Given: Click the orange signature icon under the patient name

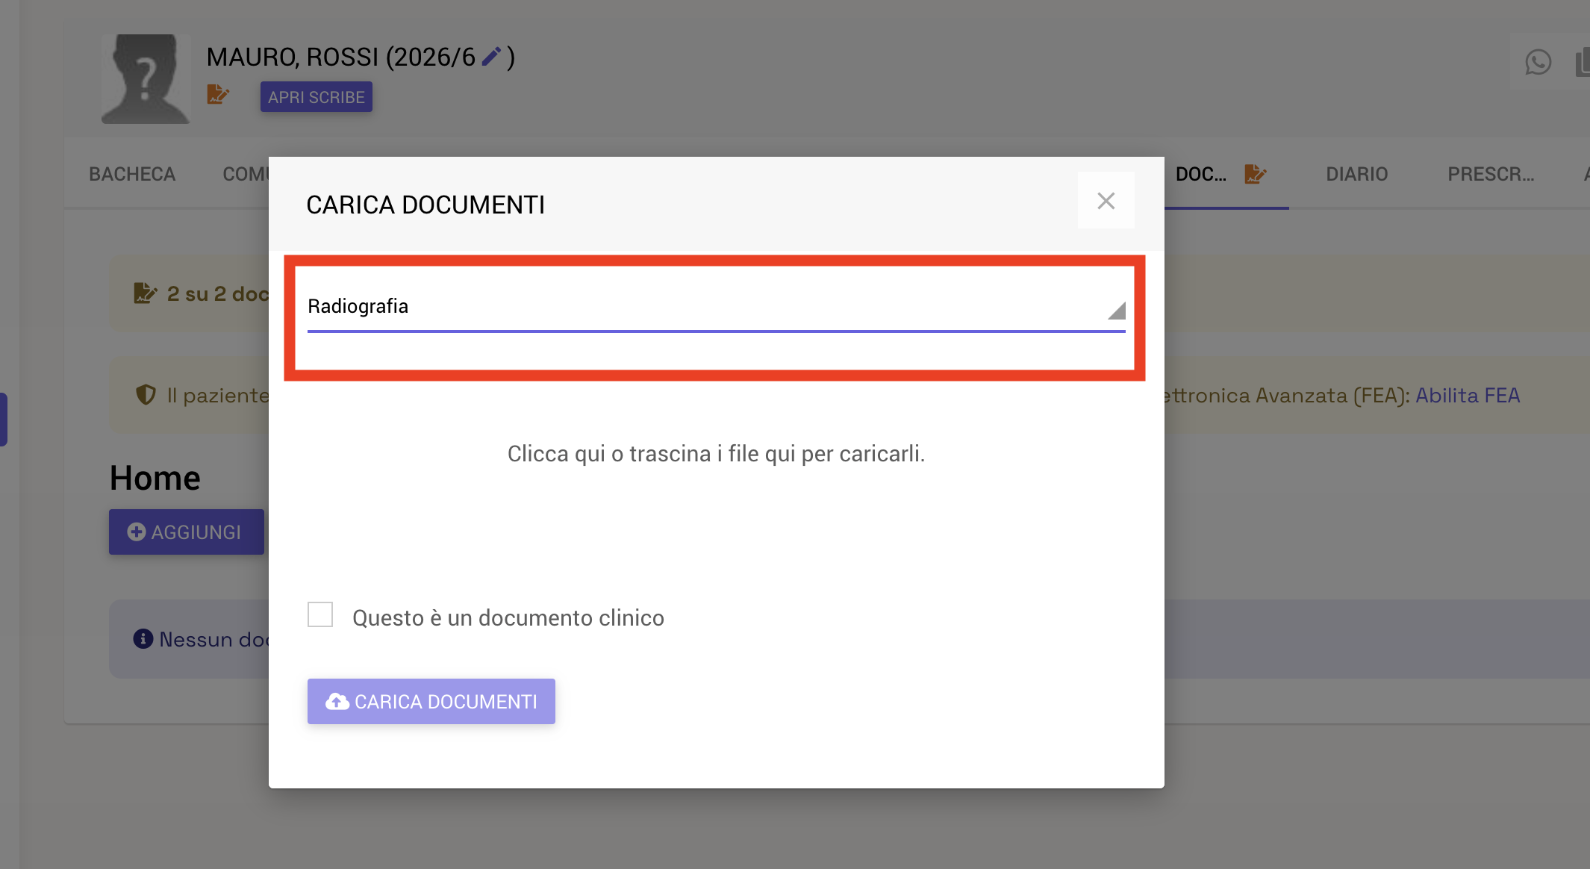Looking at the screenshot, I should 218,95.
